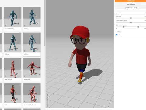Click the Upload Character button
Viewport: 146px width, 110px height.
(130, 8)
